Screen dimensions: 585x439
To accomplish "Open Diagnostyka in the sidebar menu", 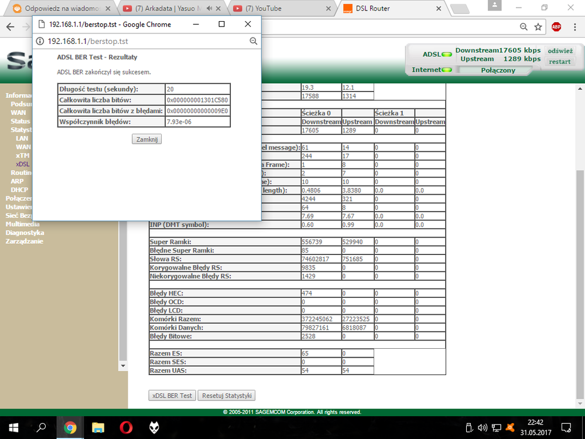I will [25, 233].
